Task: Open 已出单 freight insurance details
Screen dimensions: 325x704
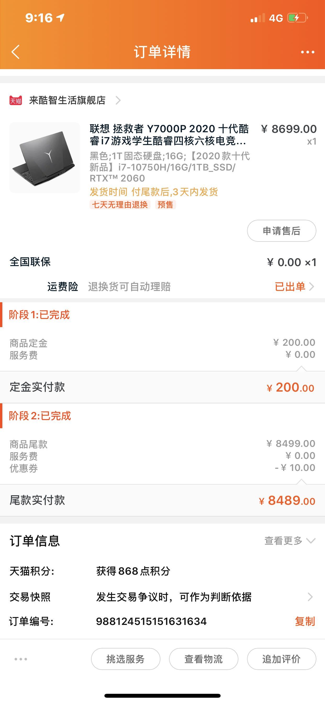Action: click(x=294, y=287)
